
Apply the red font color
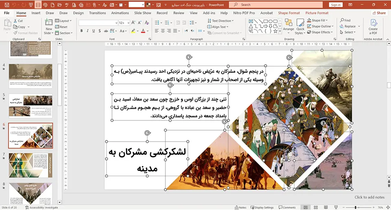point(143,31)
